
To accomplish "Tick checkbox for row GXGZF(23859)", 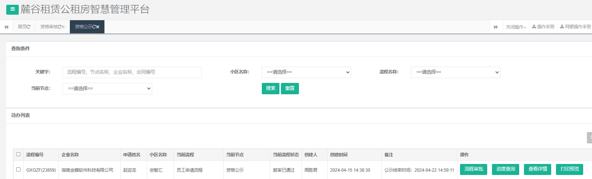I will [x=18, y=169].
